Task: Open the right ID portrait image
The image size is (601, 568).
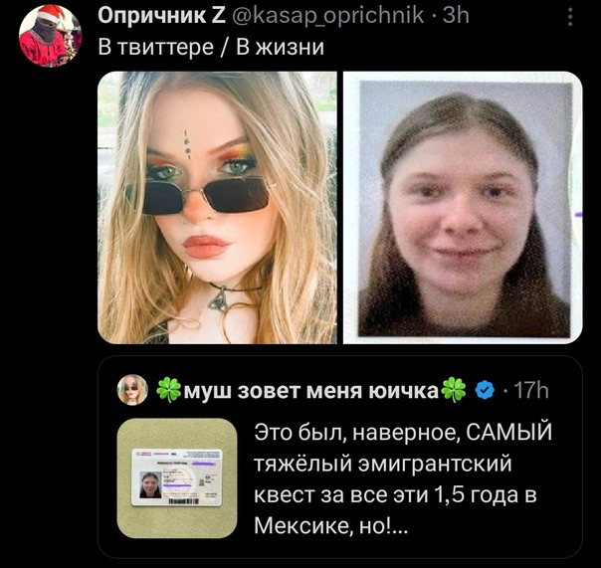Action: click(x=463, y=207)
